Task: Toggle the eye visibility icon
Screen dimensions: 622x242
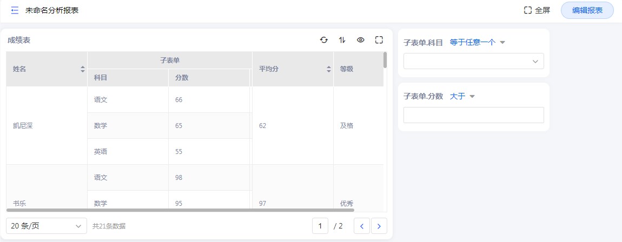Action: coord(360,40)
